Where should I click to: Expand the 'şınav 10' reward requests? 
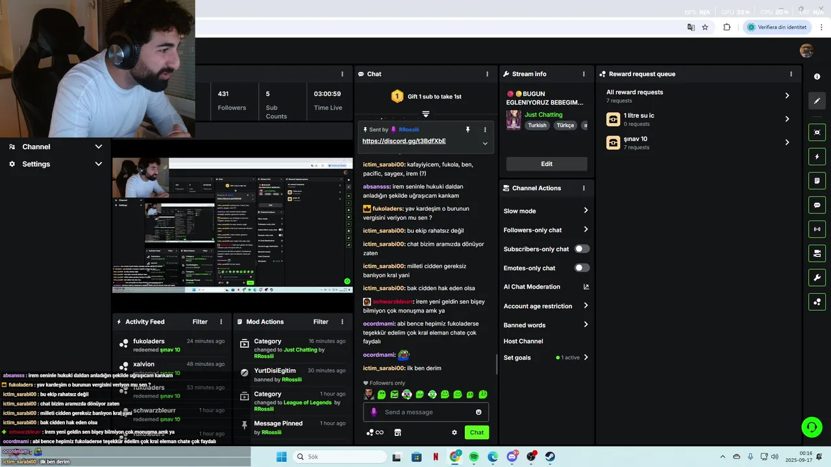point(699,143)
